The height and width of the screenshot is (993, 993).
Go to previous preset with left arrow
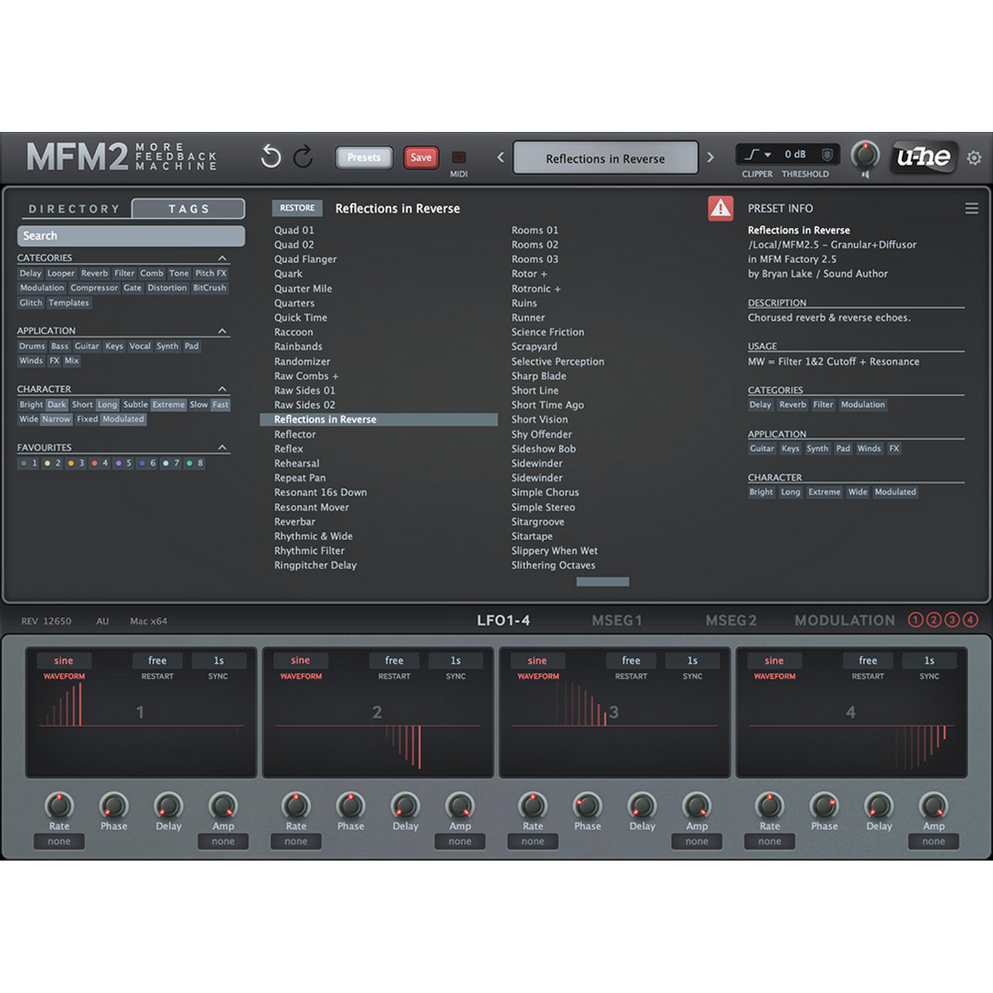501,157
